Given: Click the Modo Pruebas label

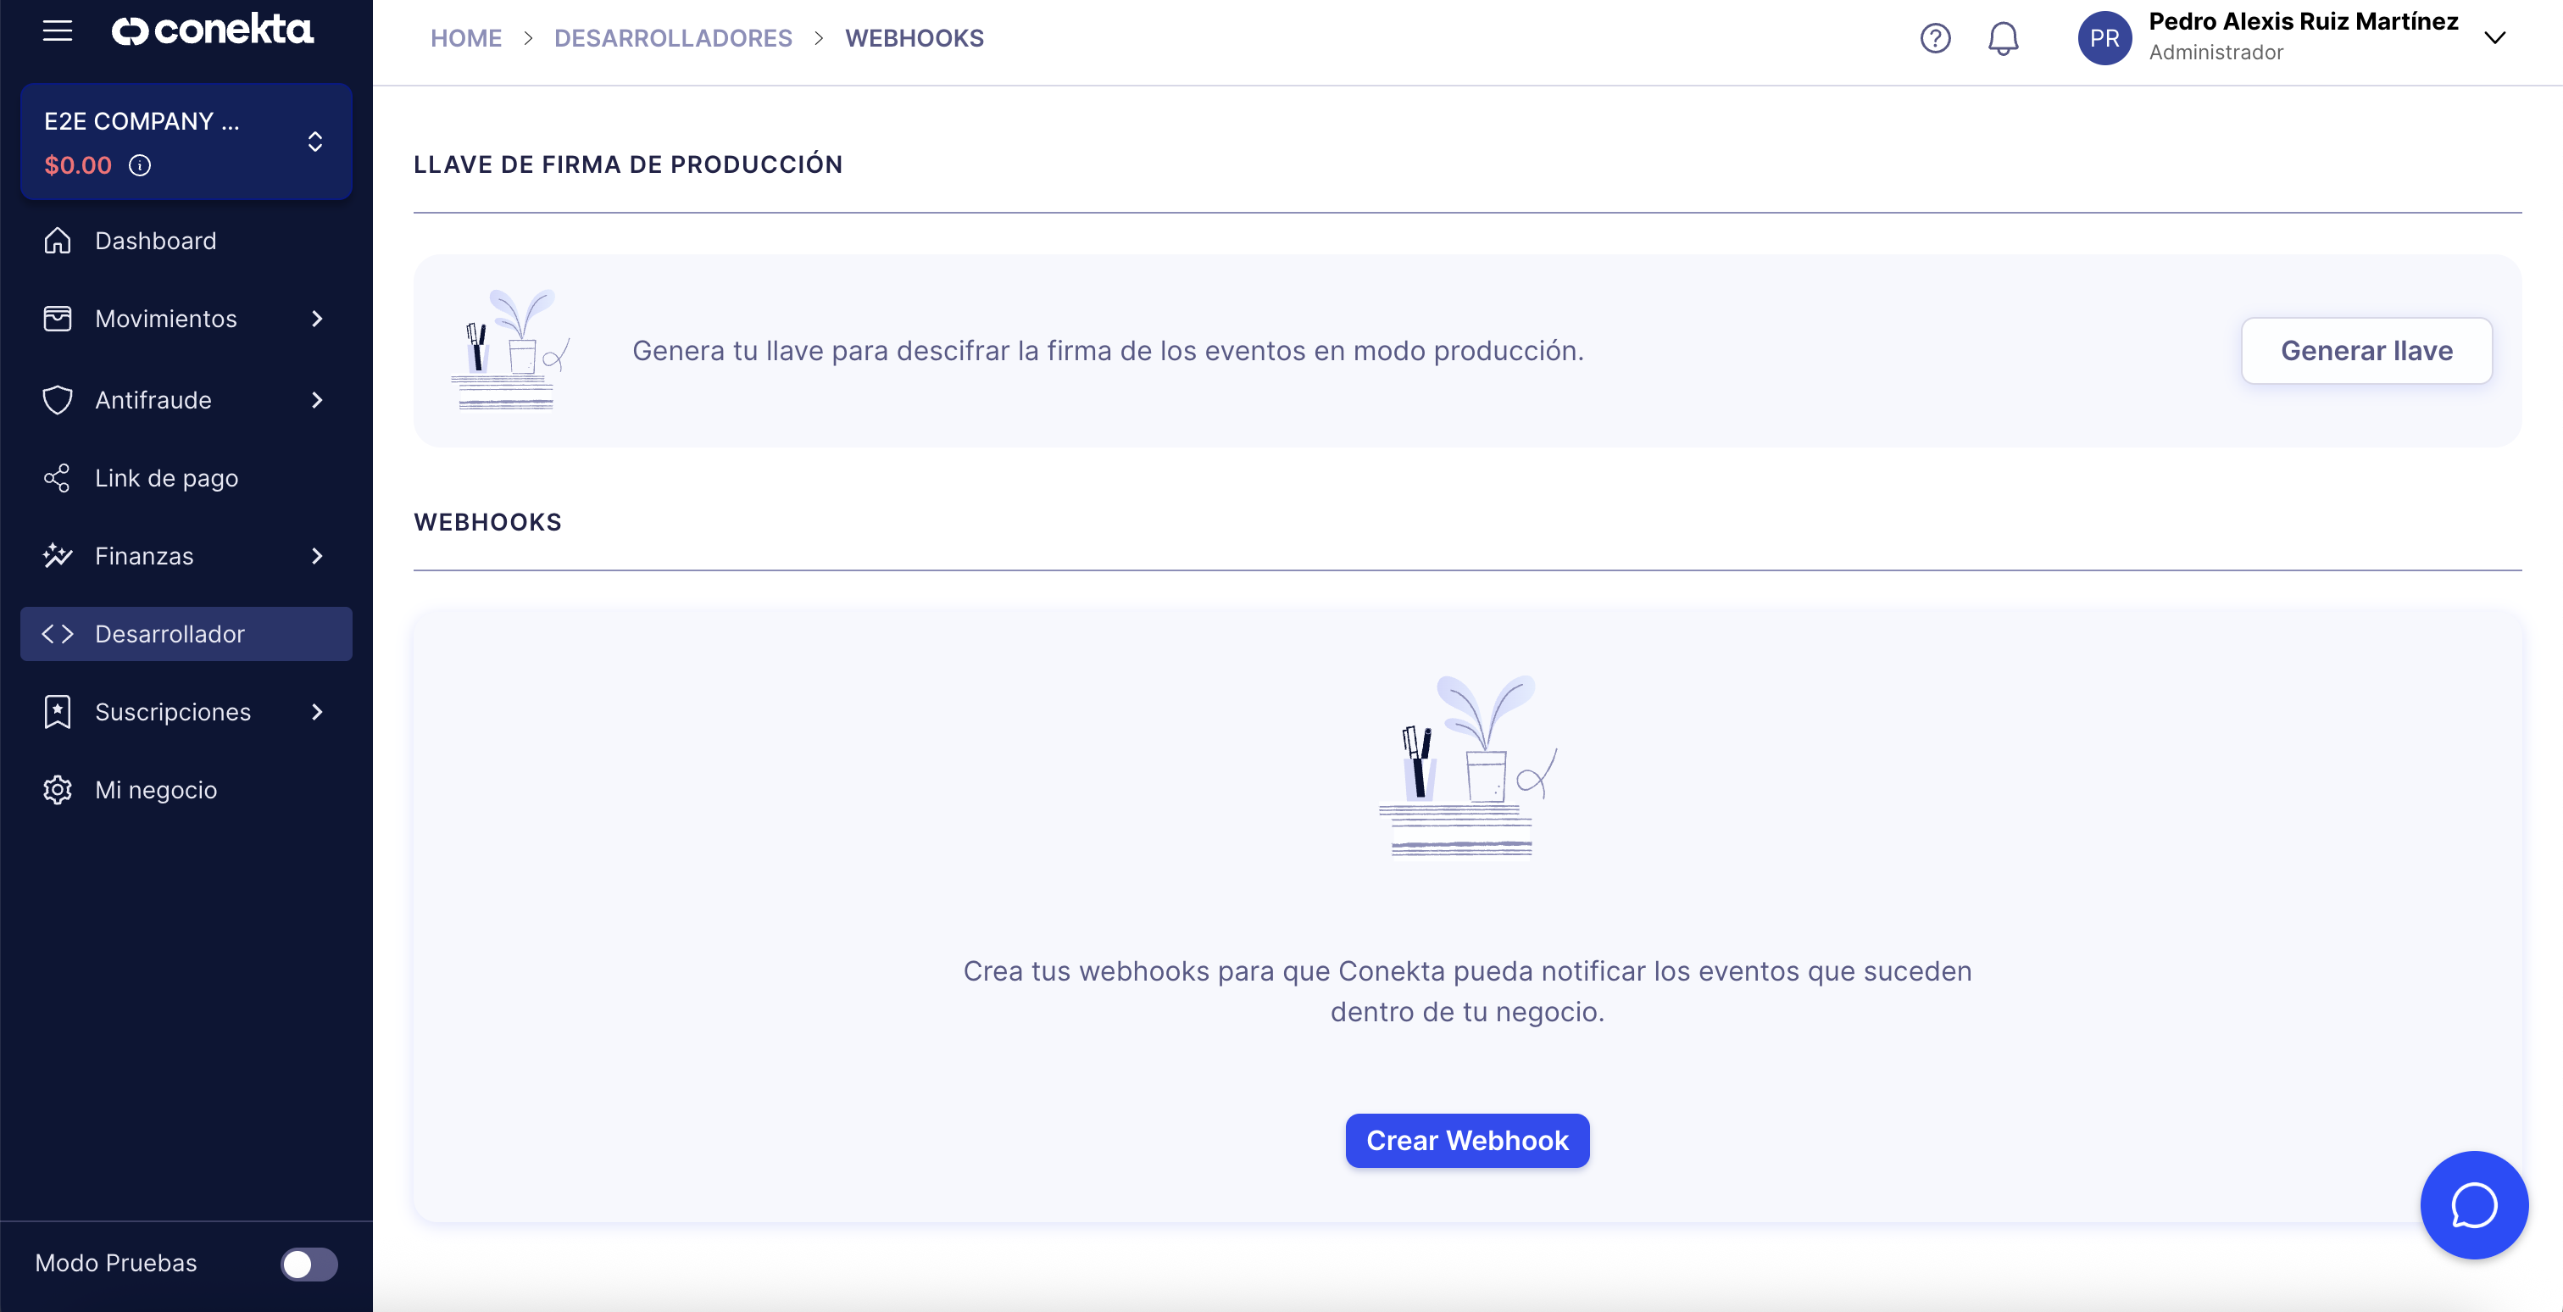Looking at the screenshot, I should pyautogui.click(x=115, y=1263).
